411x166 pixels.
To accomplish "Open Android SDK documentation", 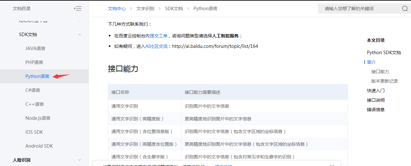I will (x=39, y=146).
